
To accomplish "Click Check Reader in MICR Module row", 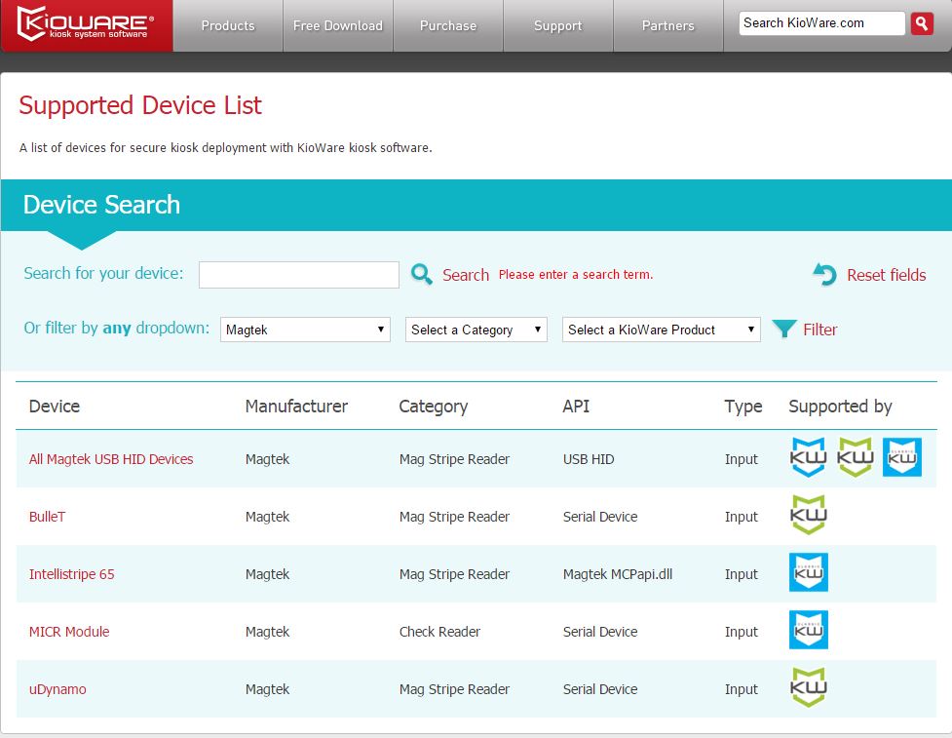I will pyautogui.click(x=439, y=632).
